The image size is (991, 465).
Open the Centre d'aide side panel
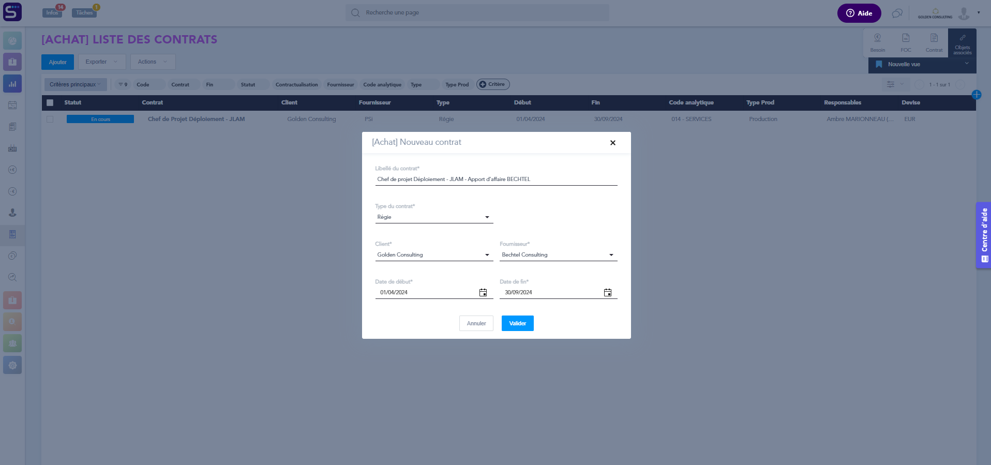tap(983, 235)
